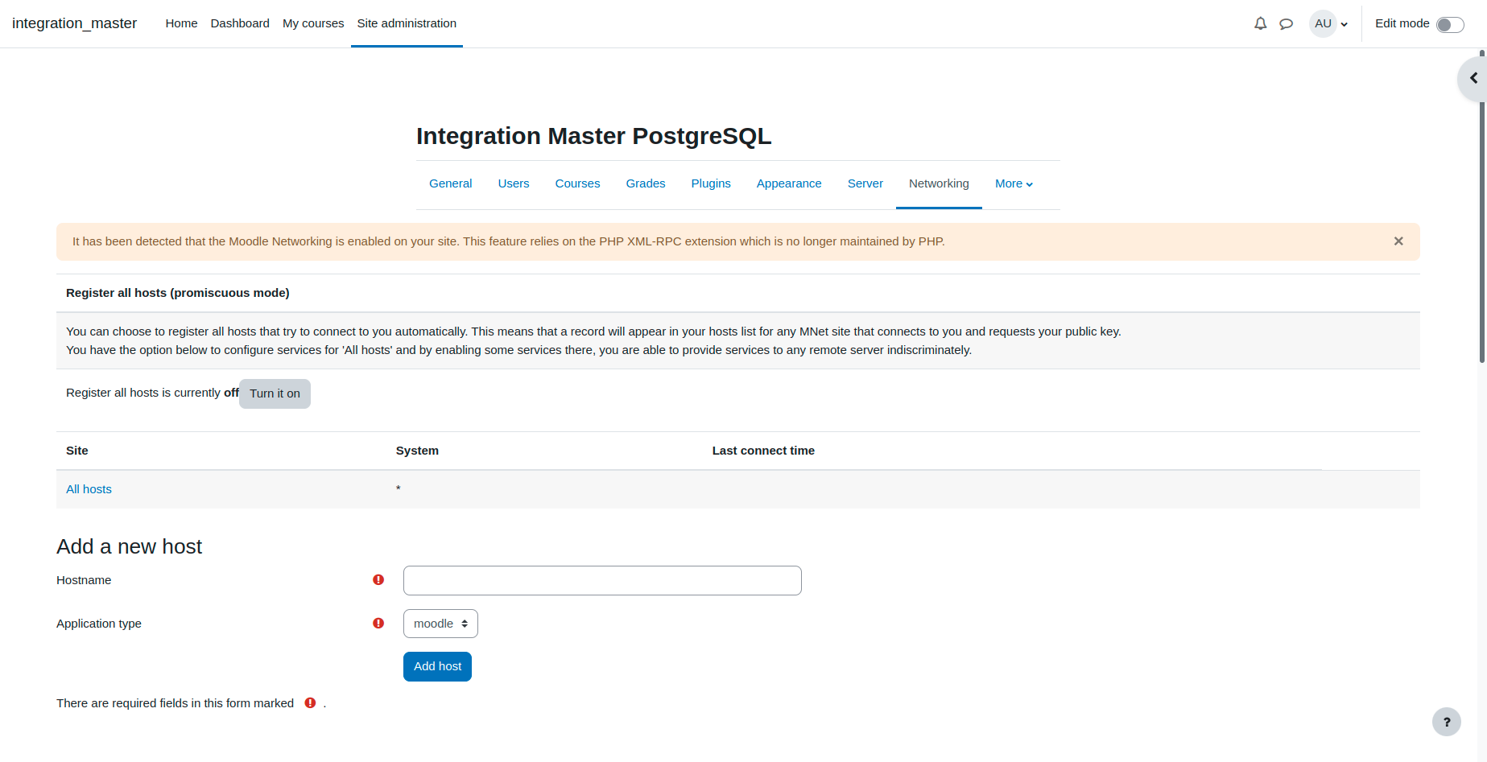Dismiss the Moodle Networking warning alert

click(x=1398, y=241)
